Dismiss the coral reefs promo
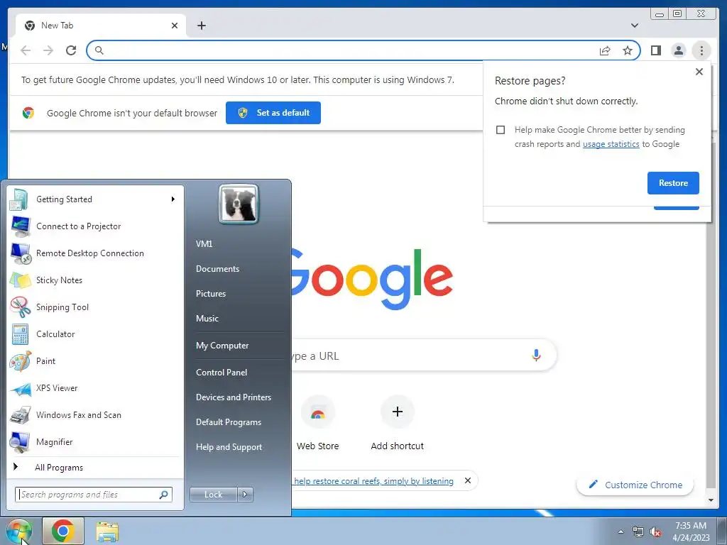Screen dimensions: 727x545 click(x=468, y=480)
